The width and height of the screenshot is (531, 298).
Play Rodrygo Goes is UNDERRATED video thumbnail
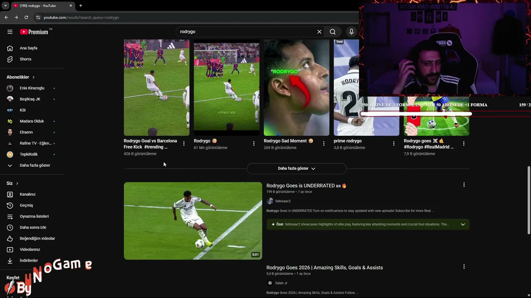193,221
